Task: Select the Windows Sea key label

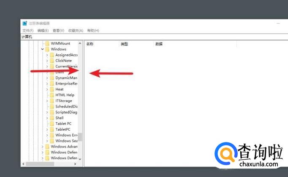Action: click(x=66, y=141)
